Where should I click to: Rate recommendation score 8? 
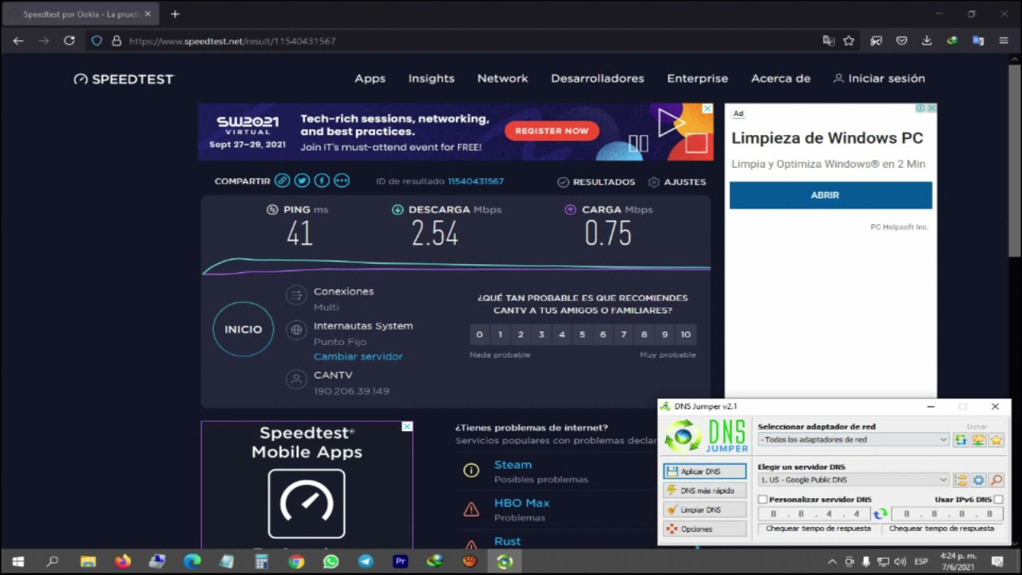pyautogui.click(x=644, y=335)
